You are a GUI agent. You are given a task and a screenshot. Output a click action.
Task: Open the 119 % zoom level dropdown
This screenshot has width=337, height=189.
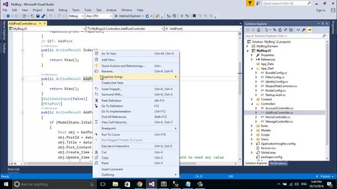tap(21, 164)
